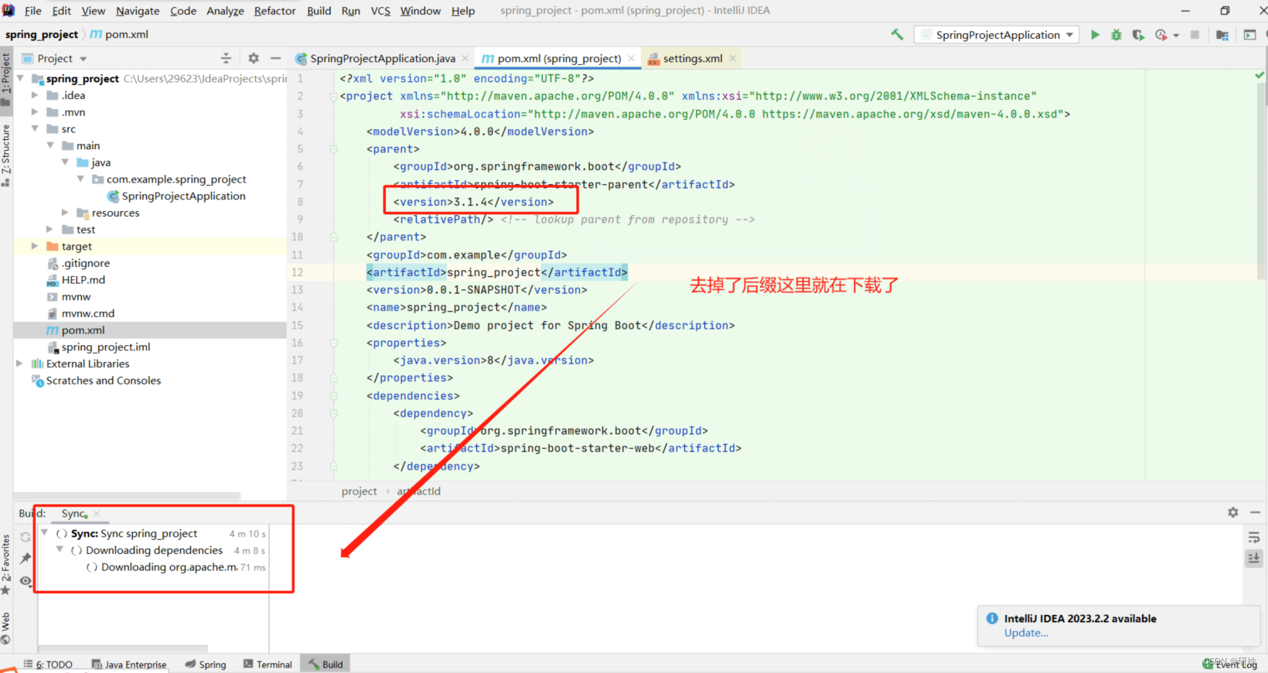1268x673 pixels.
Task: Open the File menu
Action: [x=33, y=11]
